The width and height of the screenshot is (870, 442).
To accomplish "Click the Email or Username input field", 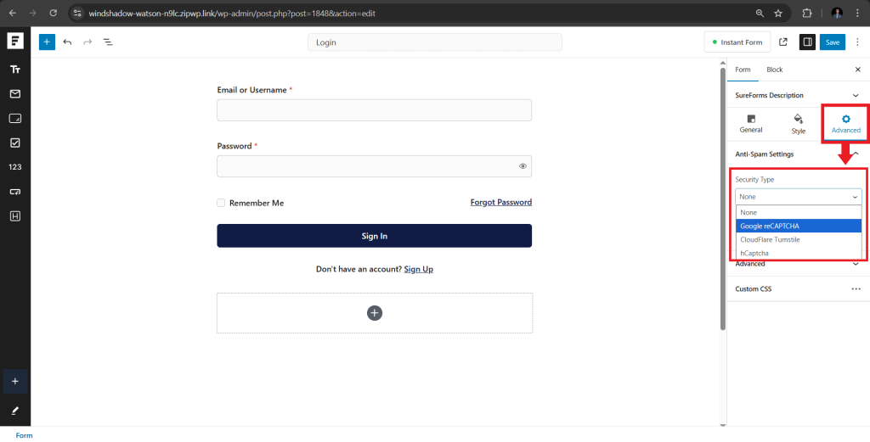I will point(375,110).
